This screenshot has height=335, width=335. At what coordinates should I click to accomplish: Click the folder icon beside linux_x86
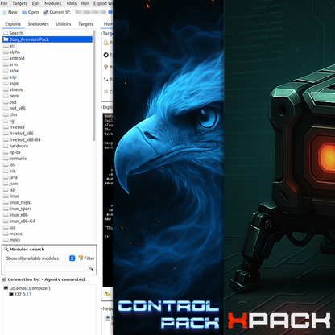(6, 215)
